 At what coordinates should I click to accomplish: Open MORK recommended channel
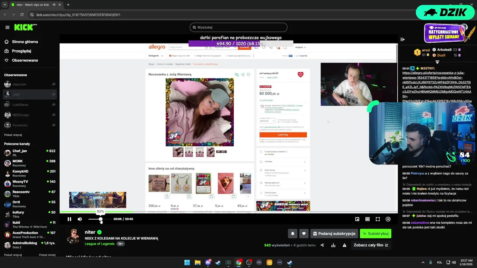[x=30, y=163]
